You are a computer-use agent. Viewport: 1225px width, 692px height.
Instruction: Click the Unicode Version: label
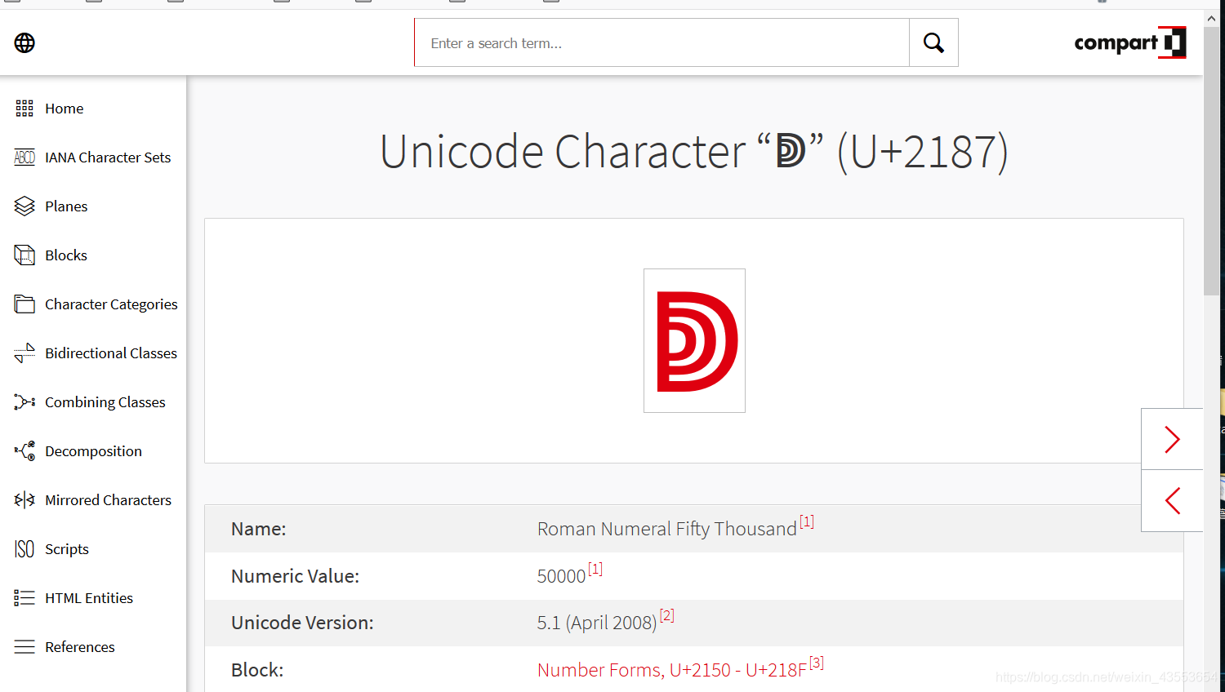click(x=302, y=623)
